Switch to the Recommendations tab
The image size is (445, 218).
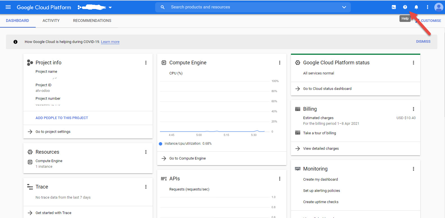pyautogui.click(x=92, y=21)
